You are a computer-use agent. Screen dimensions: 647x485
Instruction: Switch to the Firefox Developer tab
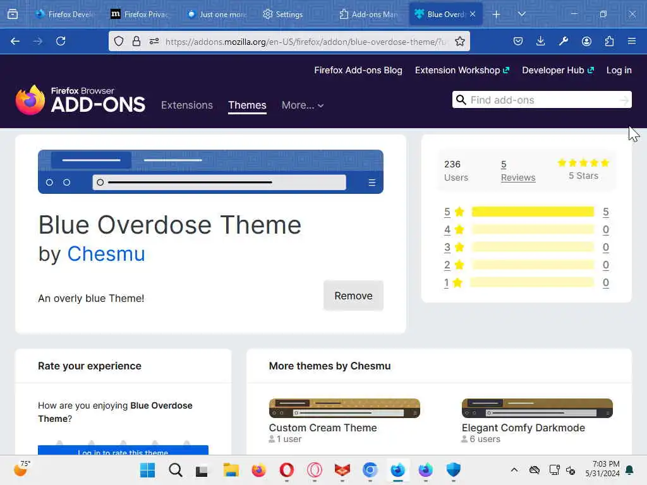64,15
